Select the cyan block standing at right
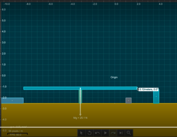This screenshot has width=177, height=137. click(x=156, y=96)
